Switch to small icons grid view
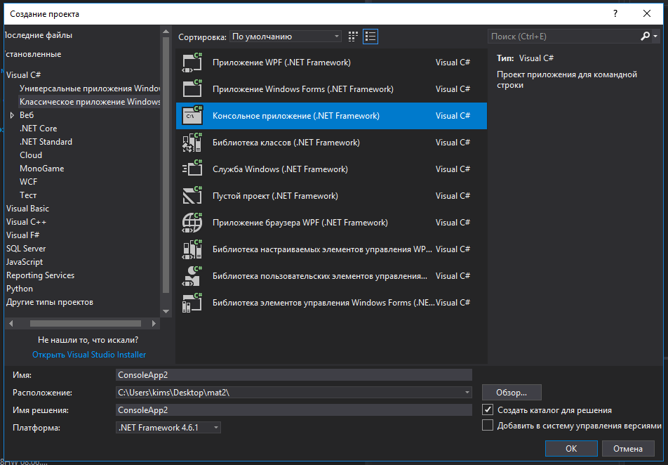The width and height of the screenshot is (668, 465). tap(353, 37)
